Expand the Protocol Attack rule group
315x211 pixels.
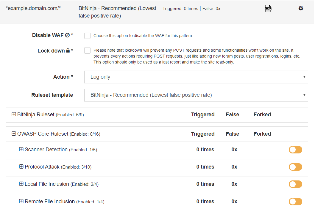pyautogui.click(x=21, y=166)
